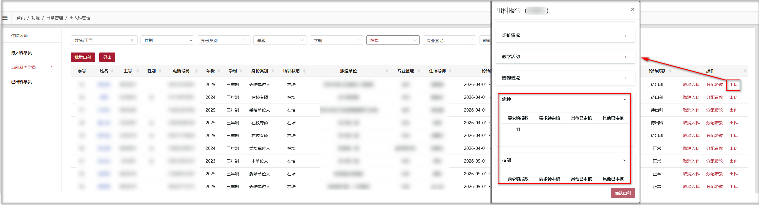The width and height of the screenshot is (759, 205).
Task: Click 取消入科 in the last table row
Action: [x=691, y=187]
